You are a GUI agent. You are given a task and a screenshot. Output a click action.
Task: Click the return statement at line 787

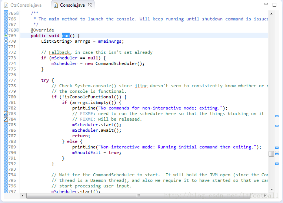click(x=81, y=136)
